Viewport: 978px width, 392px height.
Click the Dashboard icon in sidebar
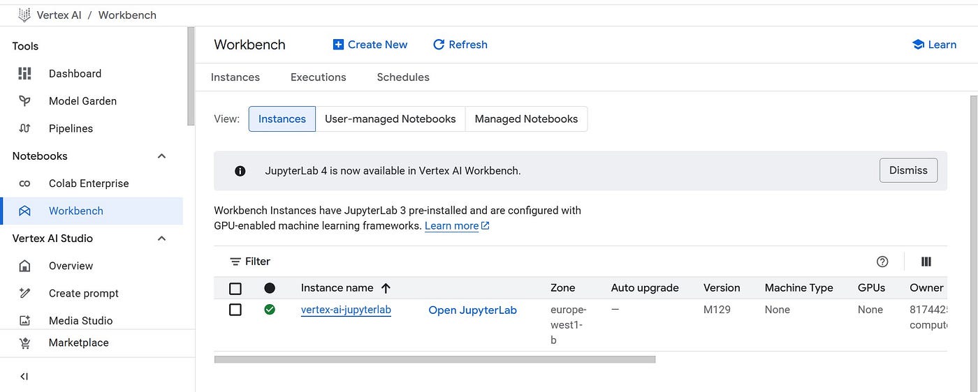tap(25, 73)
